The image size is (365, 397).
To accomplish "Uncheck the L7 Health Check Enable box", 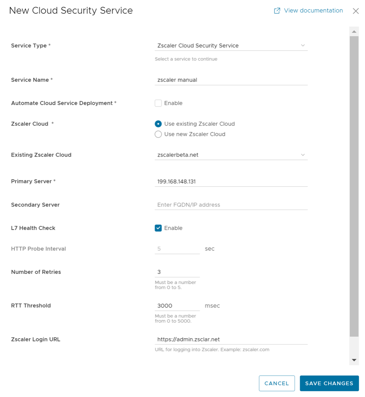I will point(158,228).
